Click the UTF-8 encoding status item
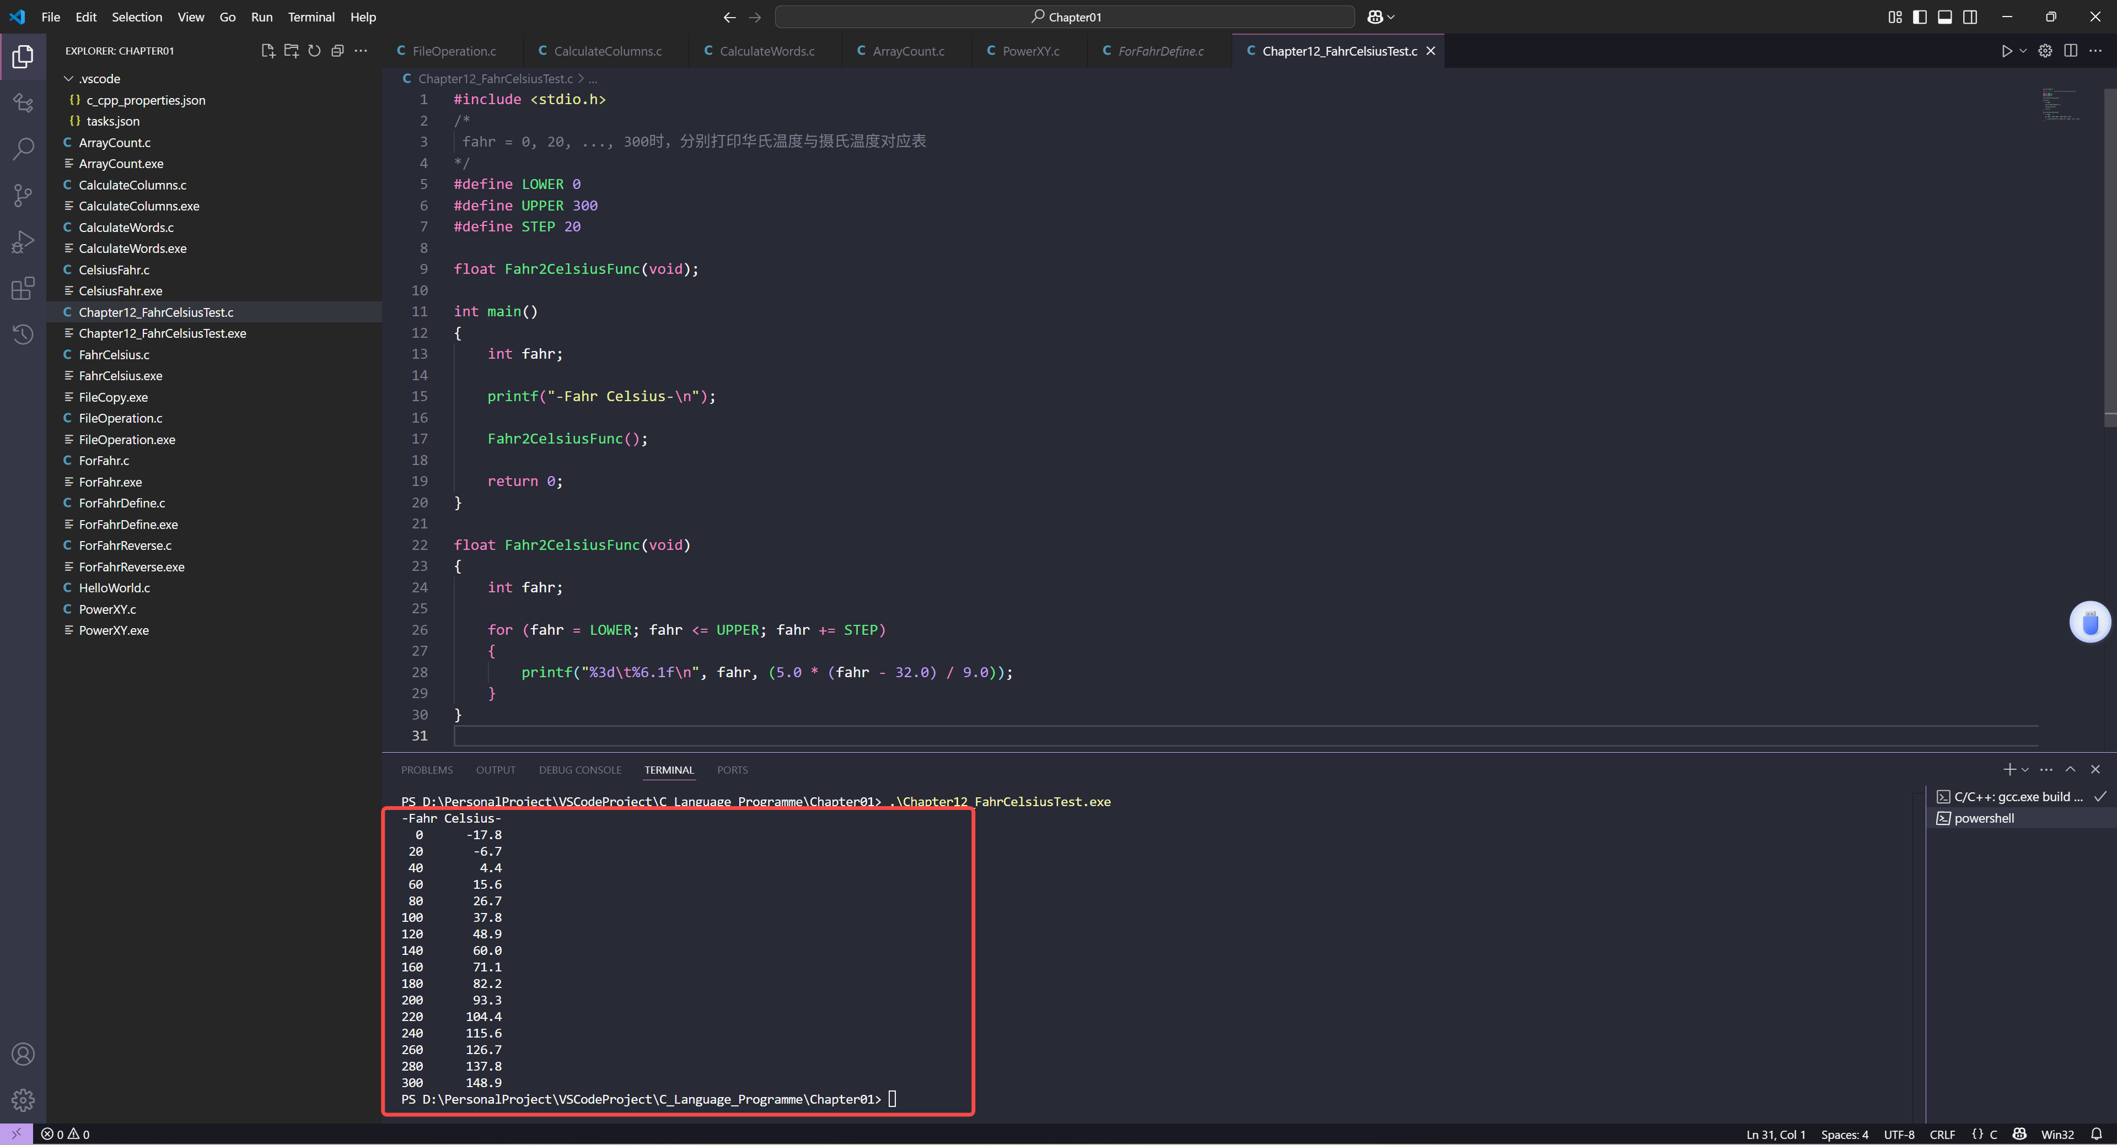This screenshot has width=2117, height=1145. pos(1898,1135)
